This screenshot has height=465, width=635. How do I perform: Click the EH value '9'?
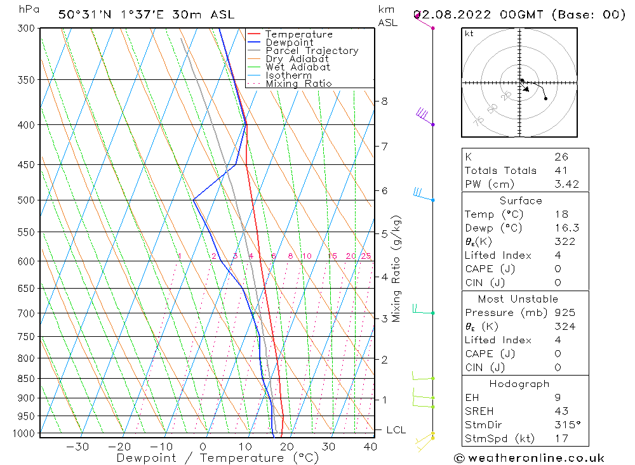[558, 398]
